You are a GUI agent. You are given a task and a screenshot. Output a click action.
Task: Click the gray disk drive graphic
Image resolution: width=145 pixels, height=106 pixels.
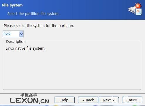pyautogui.click(x=132, y=11)
